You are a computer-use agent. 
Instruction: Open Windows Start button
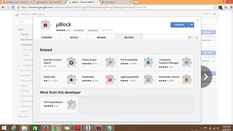4,128
